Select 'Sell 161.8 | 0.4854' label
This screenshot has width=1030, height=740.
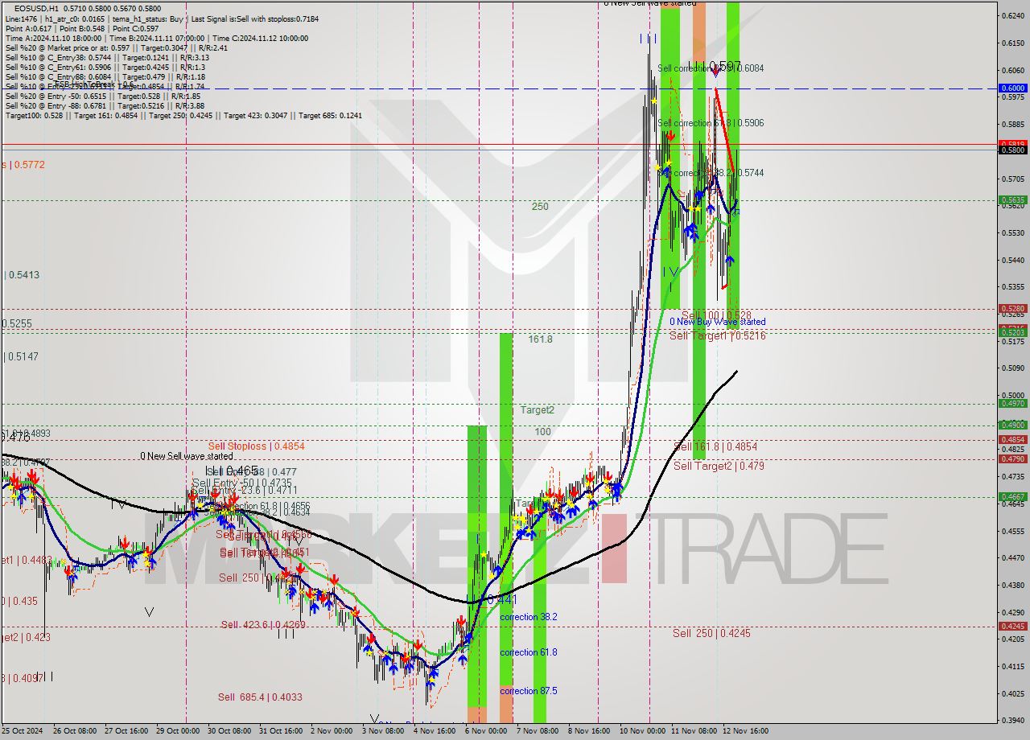click(715, 446)
